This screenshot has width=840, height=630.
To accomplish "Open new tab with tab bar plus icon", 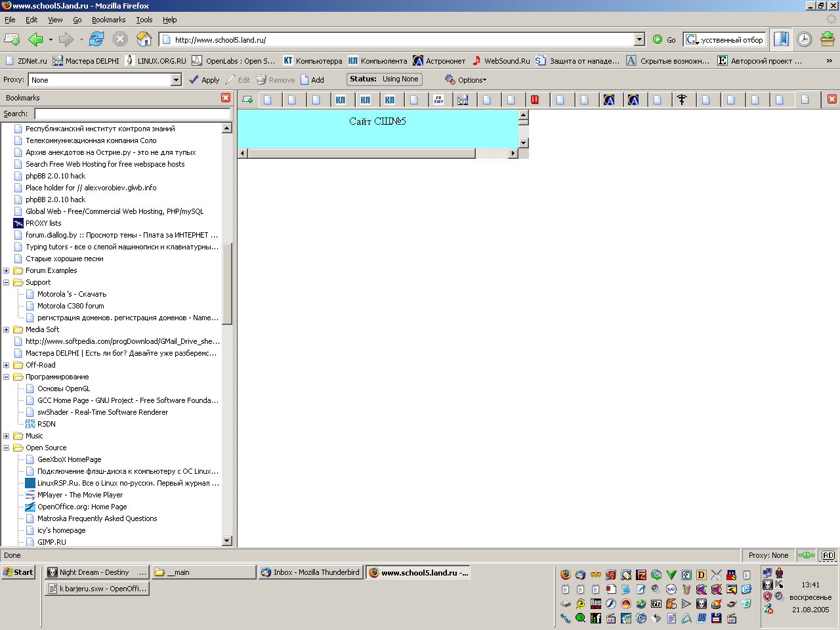I will (247, 100).
